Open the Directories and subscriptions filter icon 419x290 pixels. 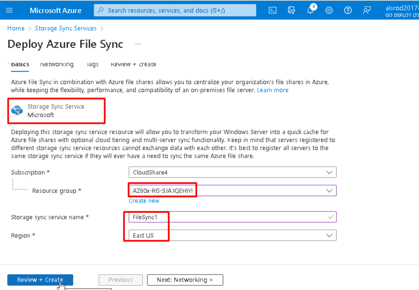pos(291,10)
